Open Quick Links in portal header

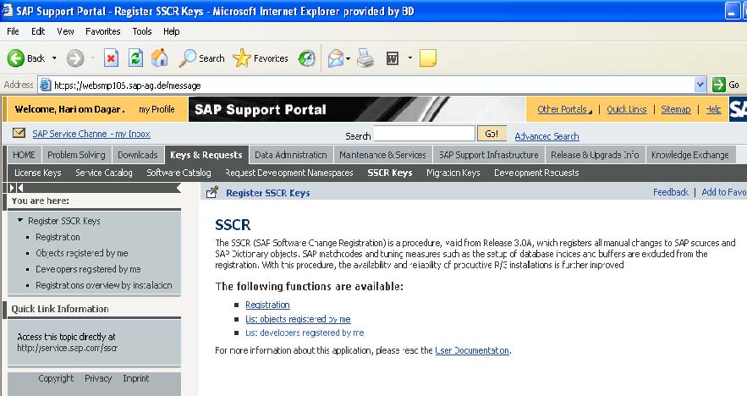click(627, 109)
